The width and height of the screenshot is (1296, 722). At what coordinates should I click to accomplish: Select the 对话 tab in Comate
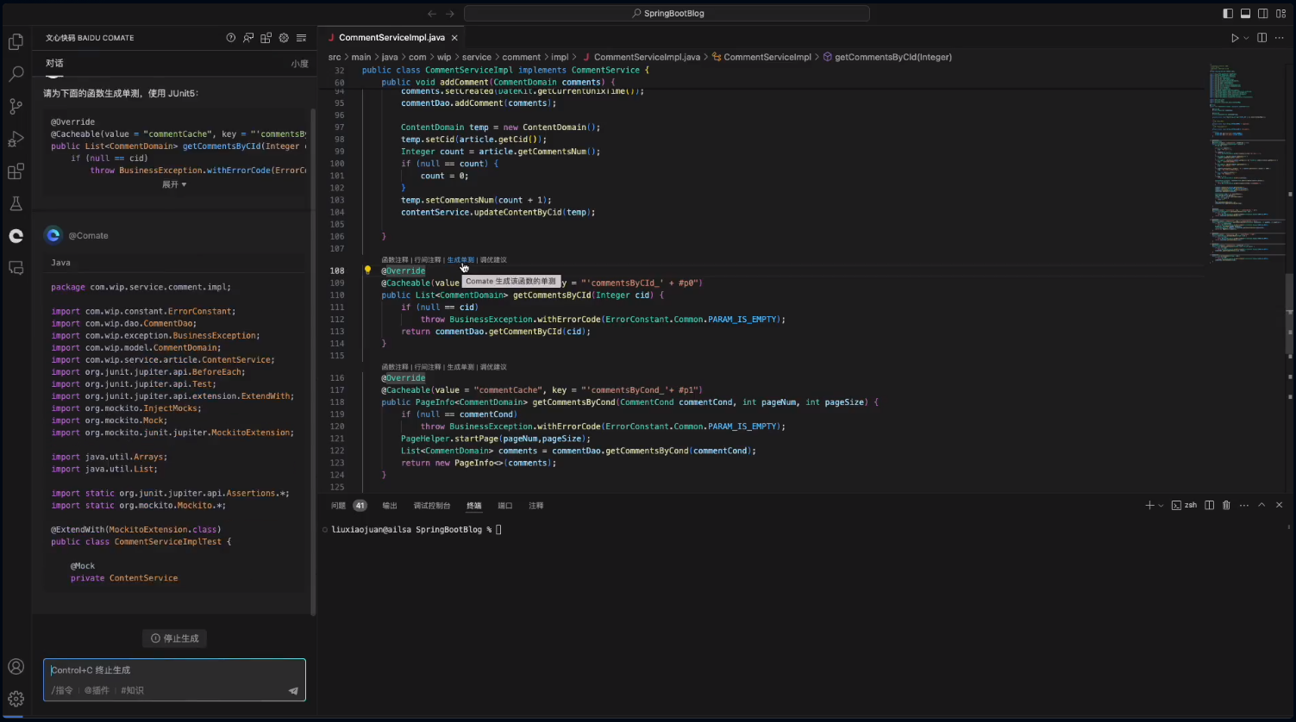54,63
